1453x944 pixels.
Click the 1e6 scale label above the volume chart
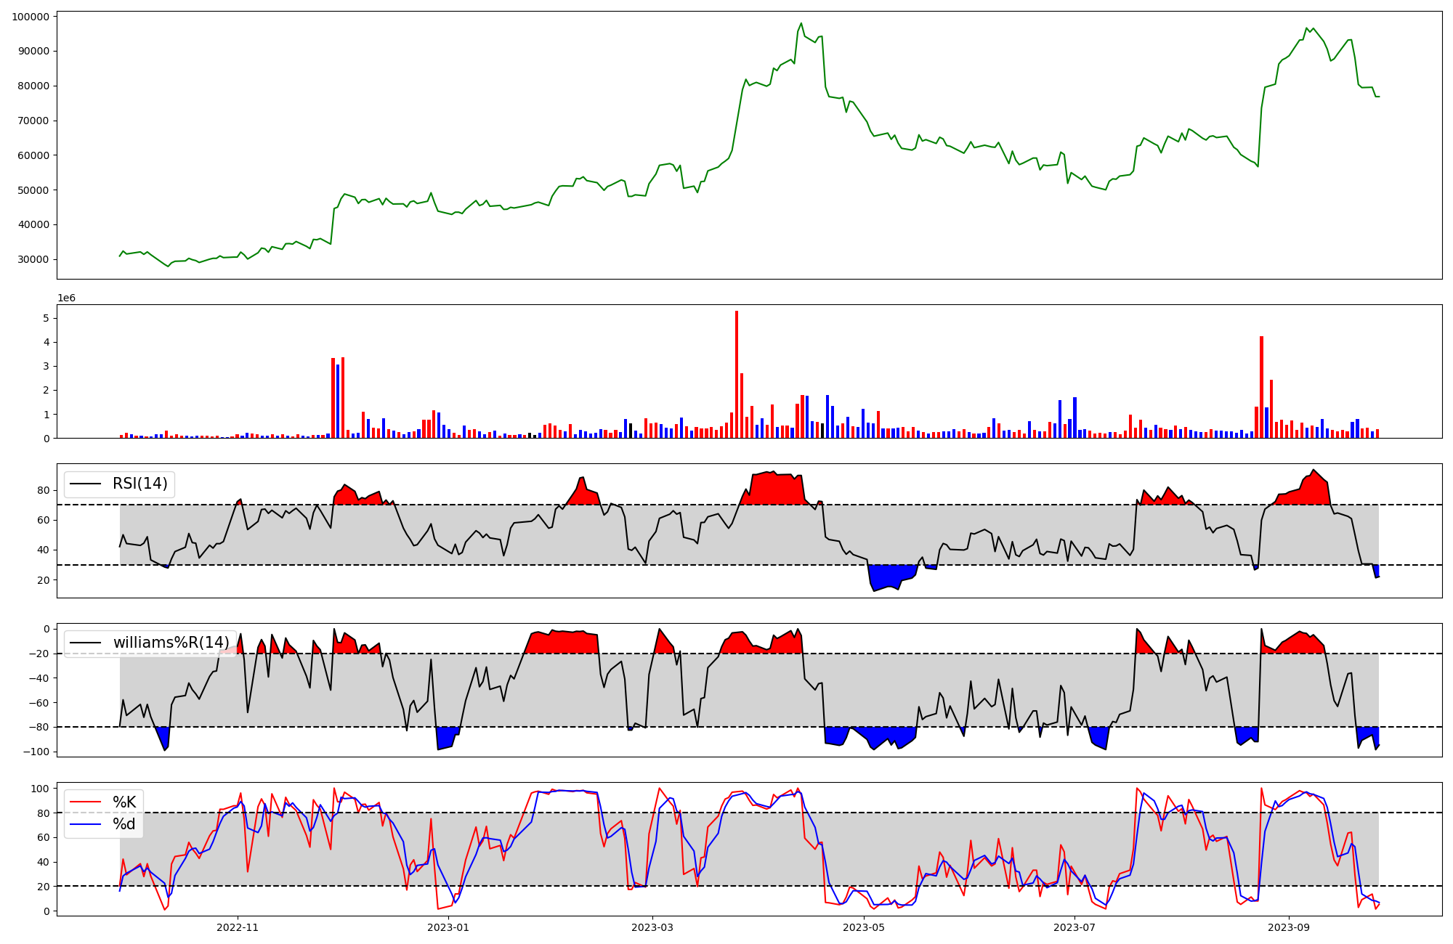tap(66, 298)
